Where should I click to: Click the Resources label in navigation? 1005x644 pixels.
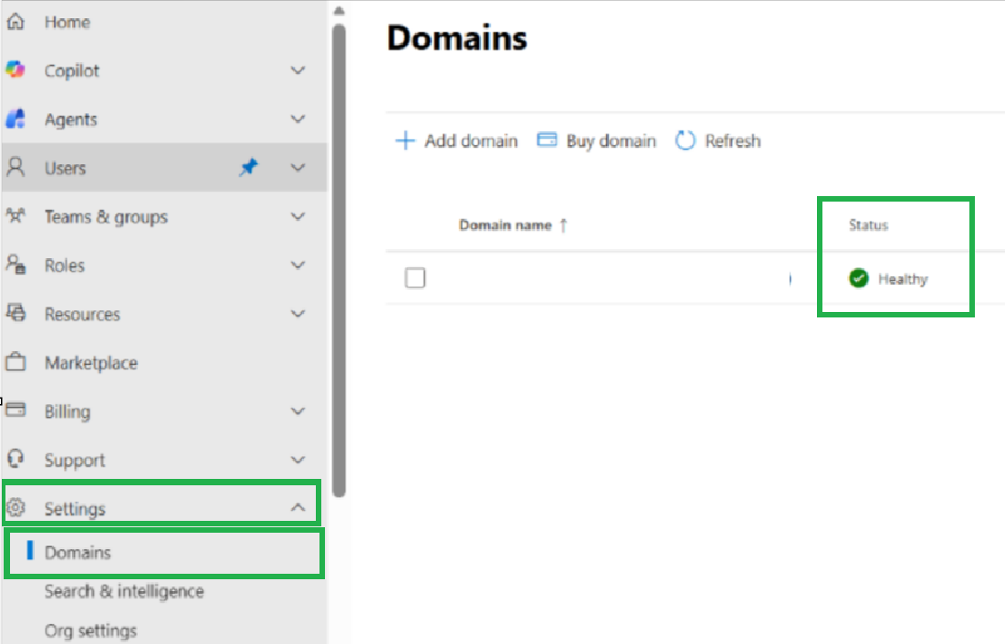pyautogui.click(x=82, y=314)
